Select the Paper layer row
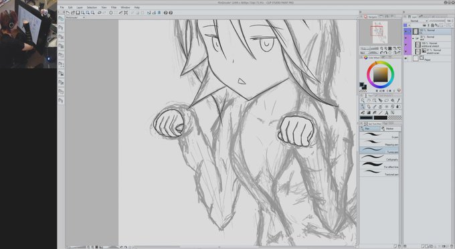The image size is (455, 249). [432, 59]
